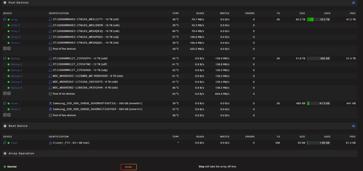Click the SSD icon beside S64DNX0T450733L
Viewport: 363px width, 171px height.
tap(50, 103)
